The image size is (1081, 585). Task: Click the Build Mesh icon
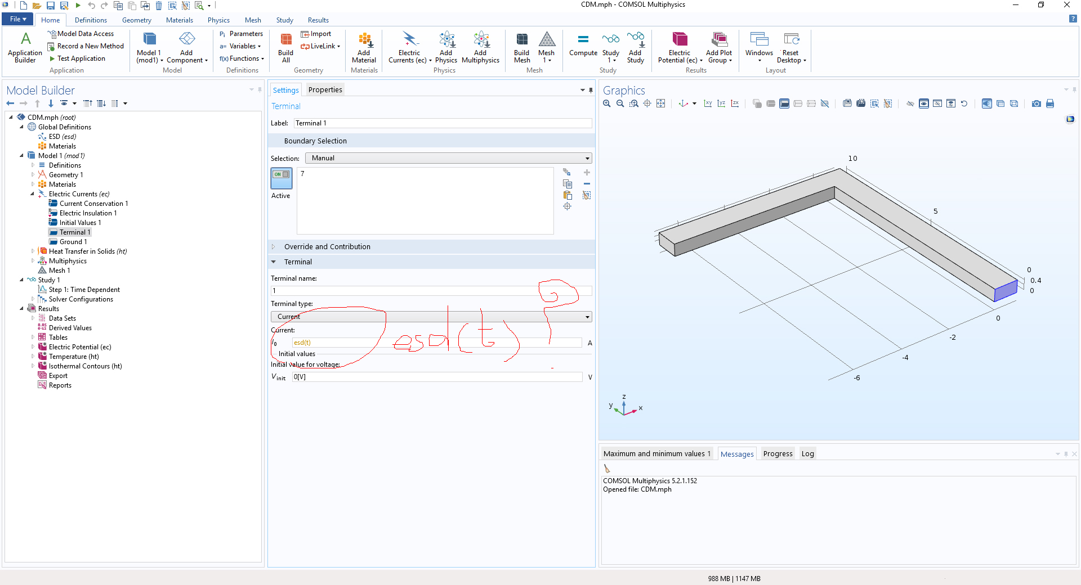point(521,47)
